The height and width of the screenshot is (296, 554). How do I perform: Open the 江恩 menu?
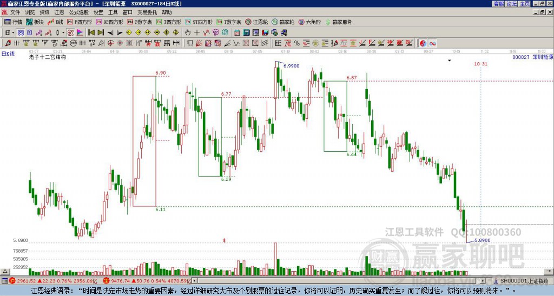click(x=59, y=12)
